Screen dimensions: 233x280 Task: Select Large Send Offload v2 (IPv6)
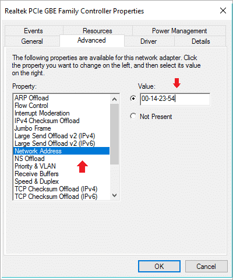(x=61, y=143)
